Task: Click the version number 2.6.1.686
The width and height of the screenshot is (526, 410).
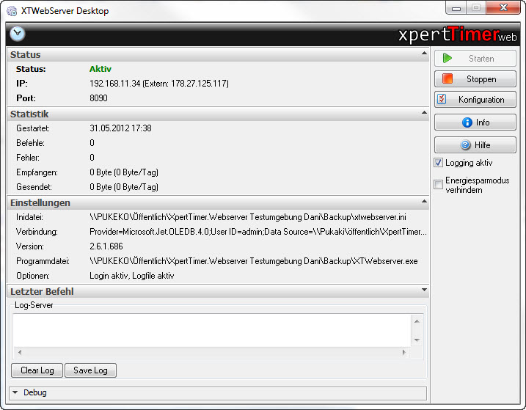Action: [x=106, y=246]
